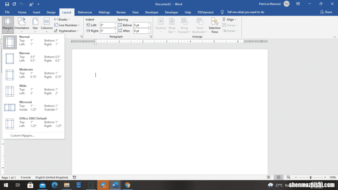Image resolution: width=338 pixels, height=190 pixels.
Task: Click the Indent Right input field
Action: pos(107,31)
